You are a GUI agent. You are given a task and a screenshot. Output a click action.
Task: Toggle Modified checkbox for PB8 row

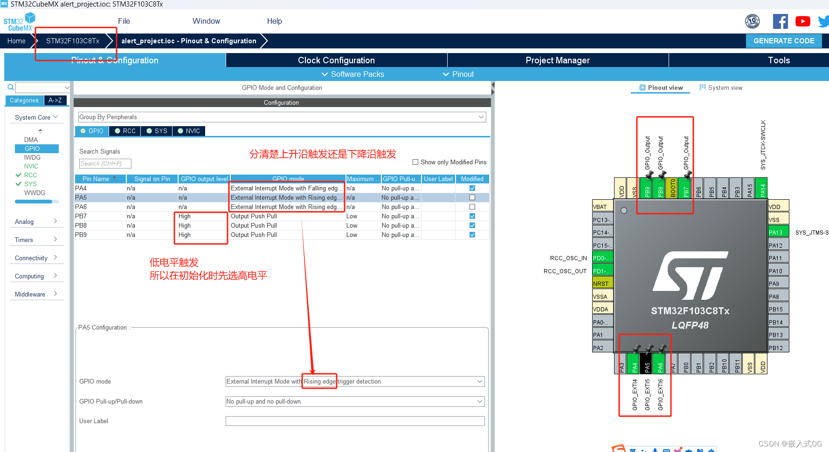click(472, 225)
